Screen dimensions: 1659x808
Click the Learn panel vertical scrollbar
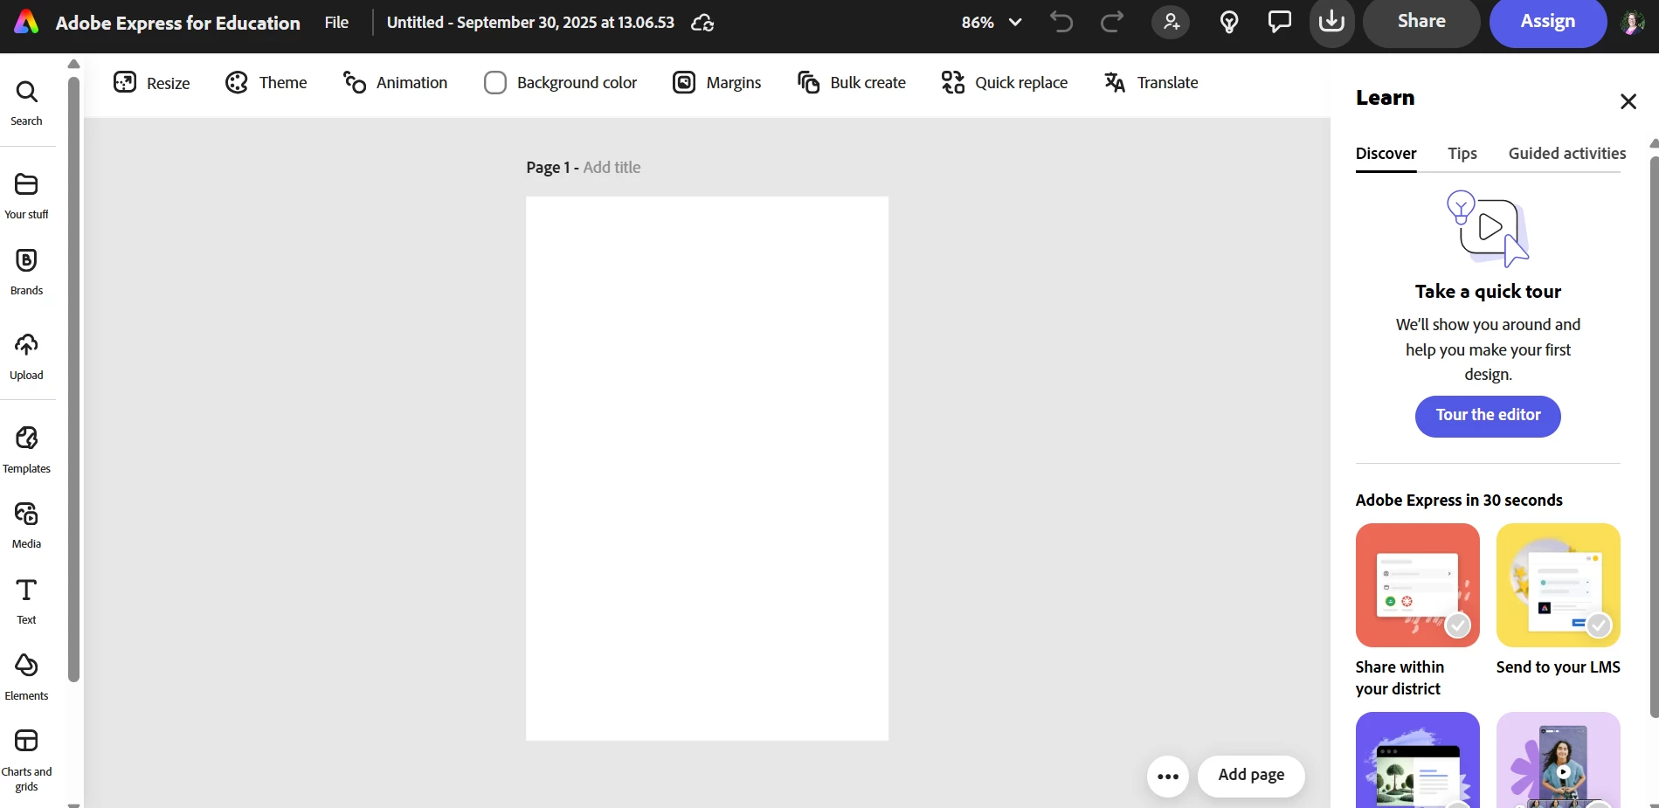[1654, 437]
